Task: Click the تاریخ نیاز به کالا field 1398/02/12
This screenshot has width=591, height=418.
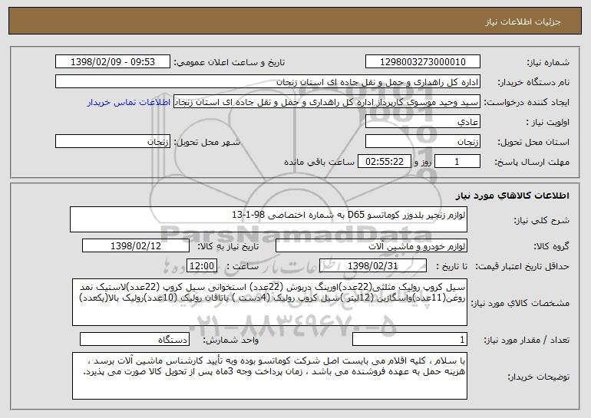Action: pyautogui.click(x=136, y=246)
